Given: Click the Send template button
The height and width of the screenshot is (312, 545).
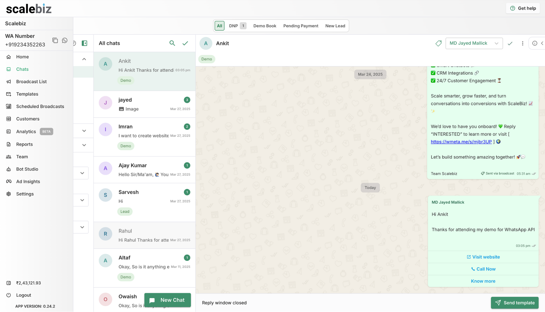Looking at the screenshot, I should [x=514, y=303].
